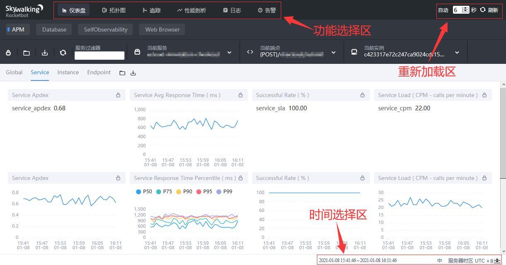Toggle the lock on Service Apdex panel
The image size is (506, 265).
click(x=118, y=95)
